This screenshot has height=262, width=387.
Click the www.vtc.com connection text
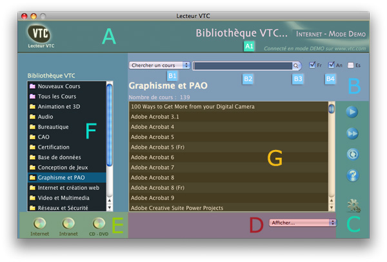(x=315, y=48)
